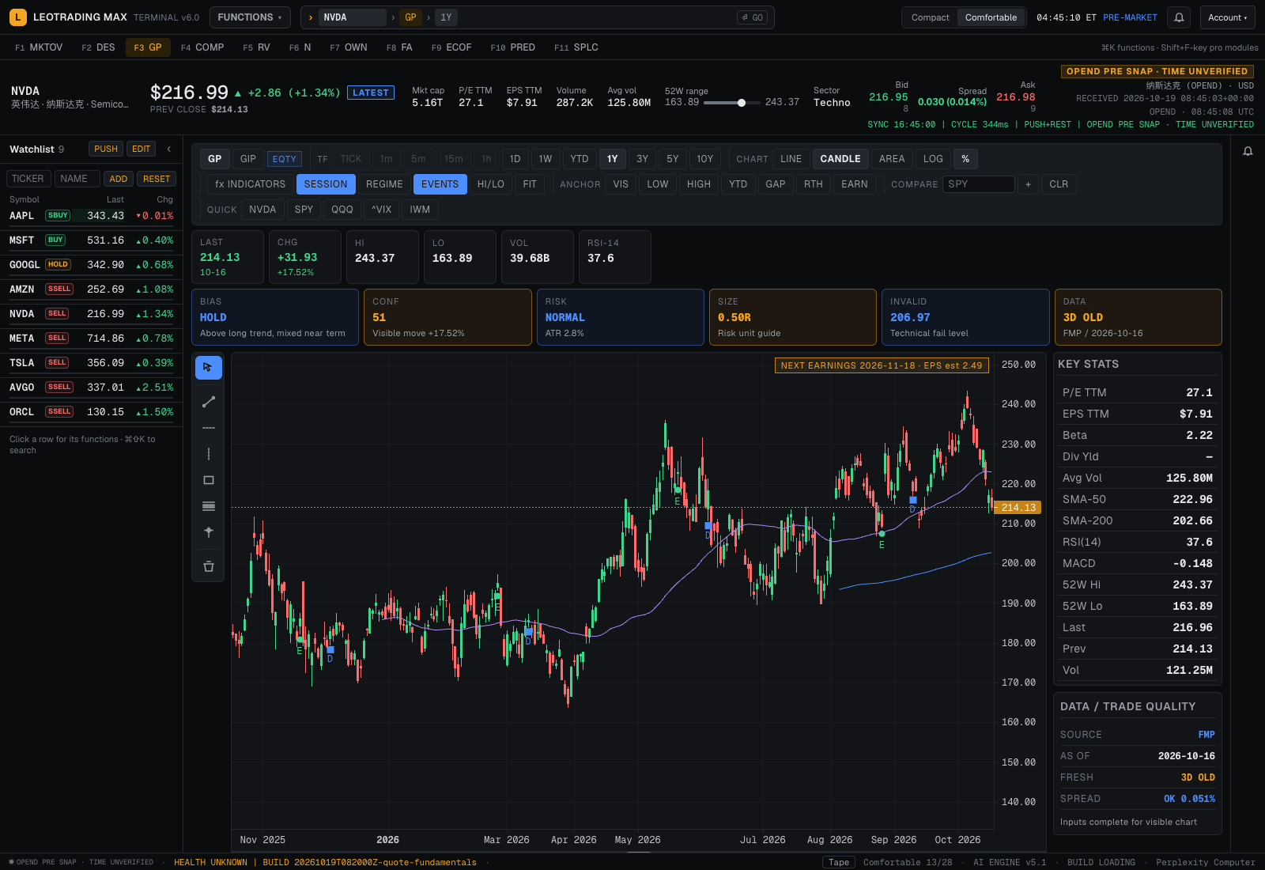The image size is (1265, 870).
Task: Switch density to Compact
Action: tap(930, 17)
